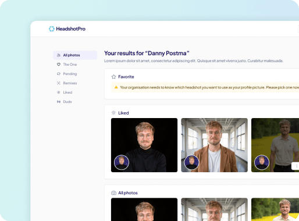
Task: Click the Lorem ipsum description text
Action: pyautogui.click(x=194, y=61)
